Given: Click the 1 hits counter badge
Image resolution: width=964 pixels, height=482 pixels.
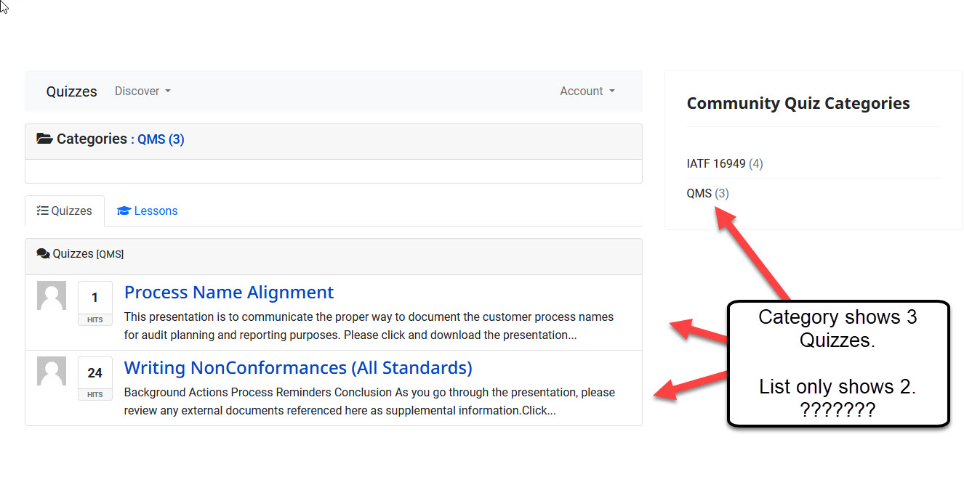Looking at the screenshot, I should [95, 303].
